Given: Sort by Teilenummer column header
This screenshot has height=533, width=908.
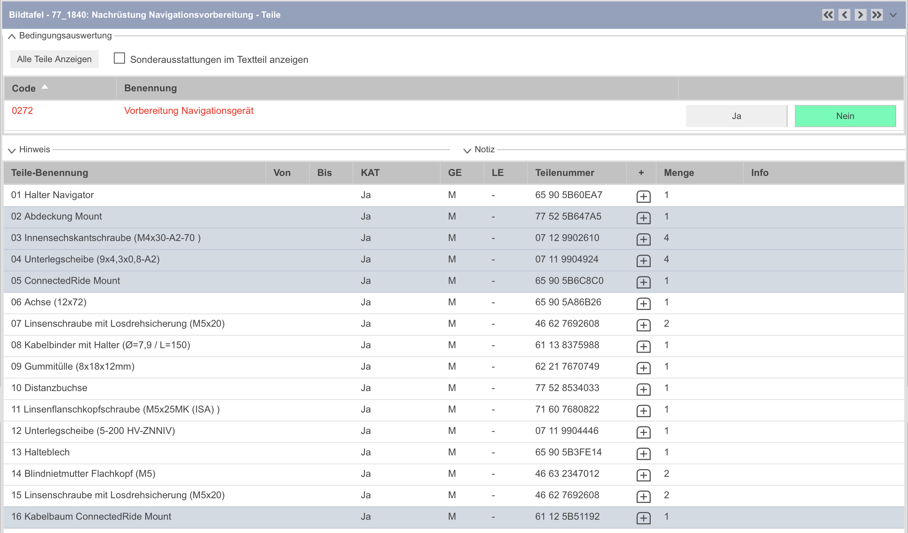Looking at the screenshot, I should point(565,173).
